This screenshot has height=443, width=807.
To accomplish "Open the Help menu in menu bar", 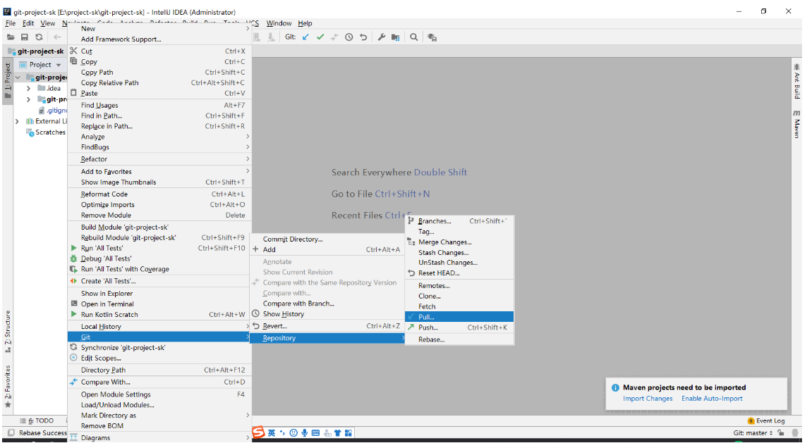I will (305, 23).
